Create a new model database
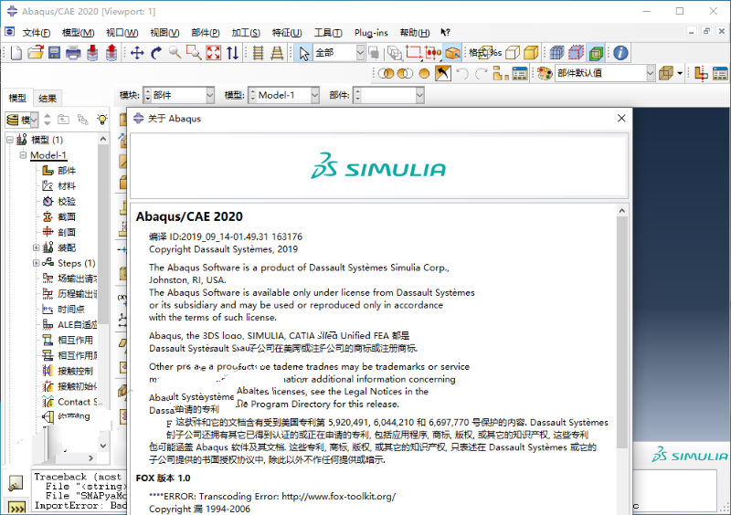Image resolution: width=731 pixels, height=515 pixels. click(x=16, y=53)
